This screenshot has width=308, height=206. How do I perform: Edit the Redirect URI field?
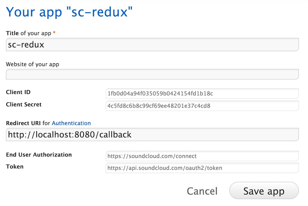pyautogui.click(x=152, y=135)
